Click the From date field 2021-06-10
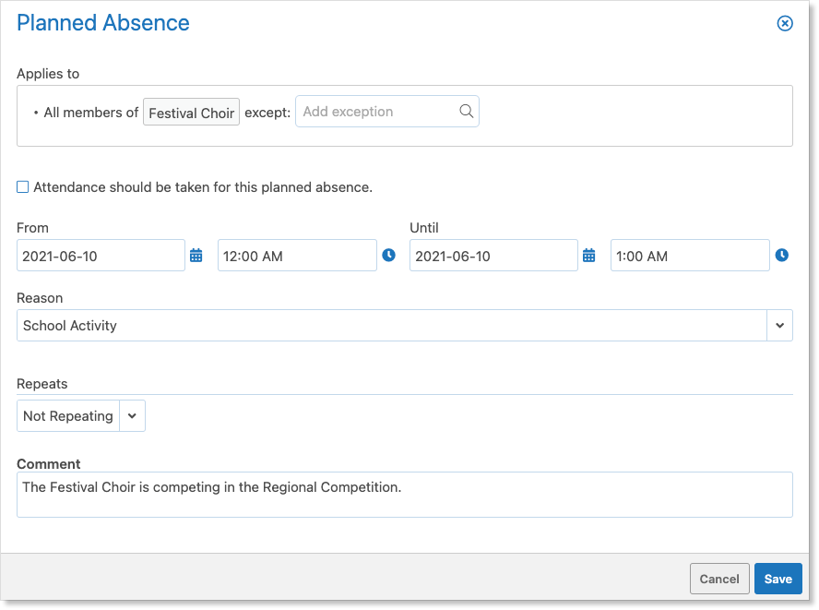Image resolution: width=819 pixels, height=610 pixels. (101, 256)
